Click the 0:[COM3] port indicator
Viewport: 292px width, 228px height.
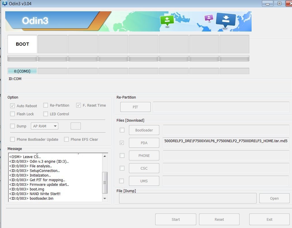pyautogui.click(x=22, y=71)
